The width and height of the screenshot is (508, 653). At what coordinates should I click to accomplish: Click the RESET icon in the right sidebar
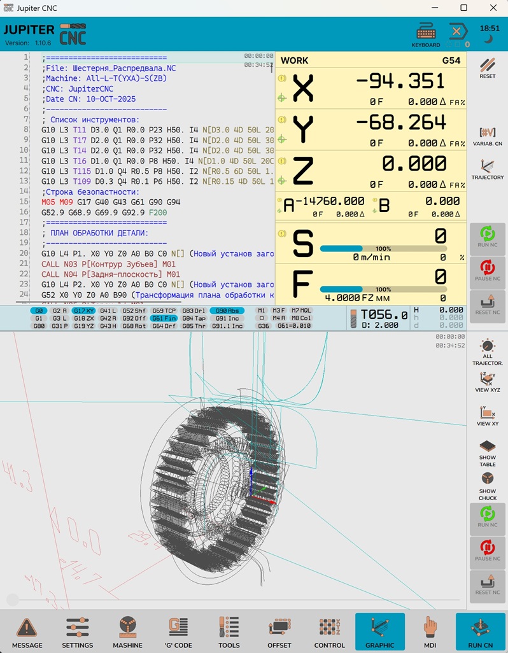[x=488, y=67]
